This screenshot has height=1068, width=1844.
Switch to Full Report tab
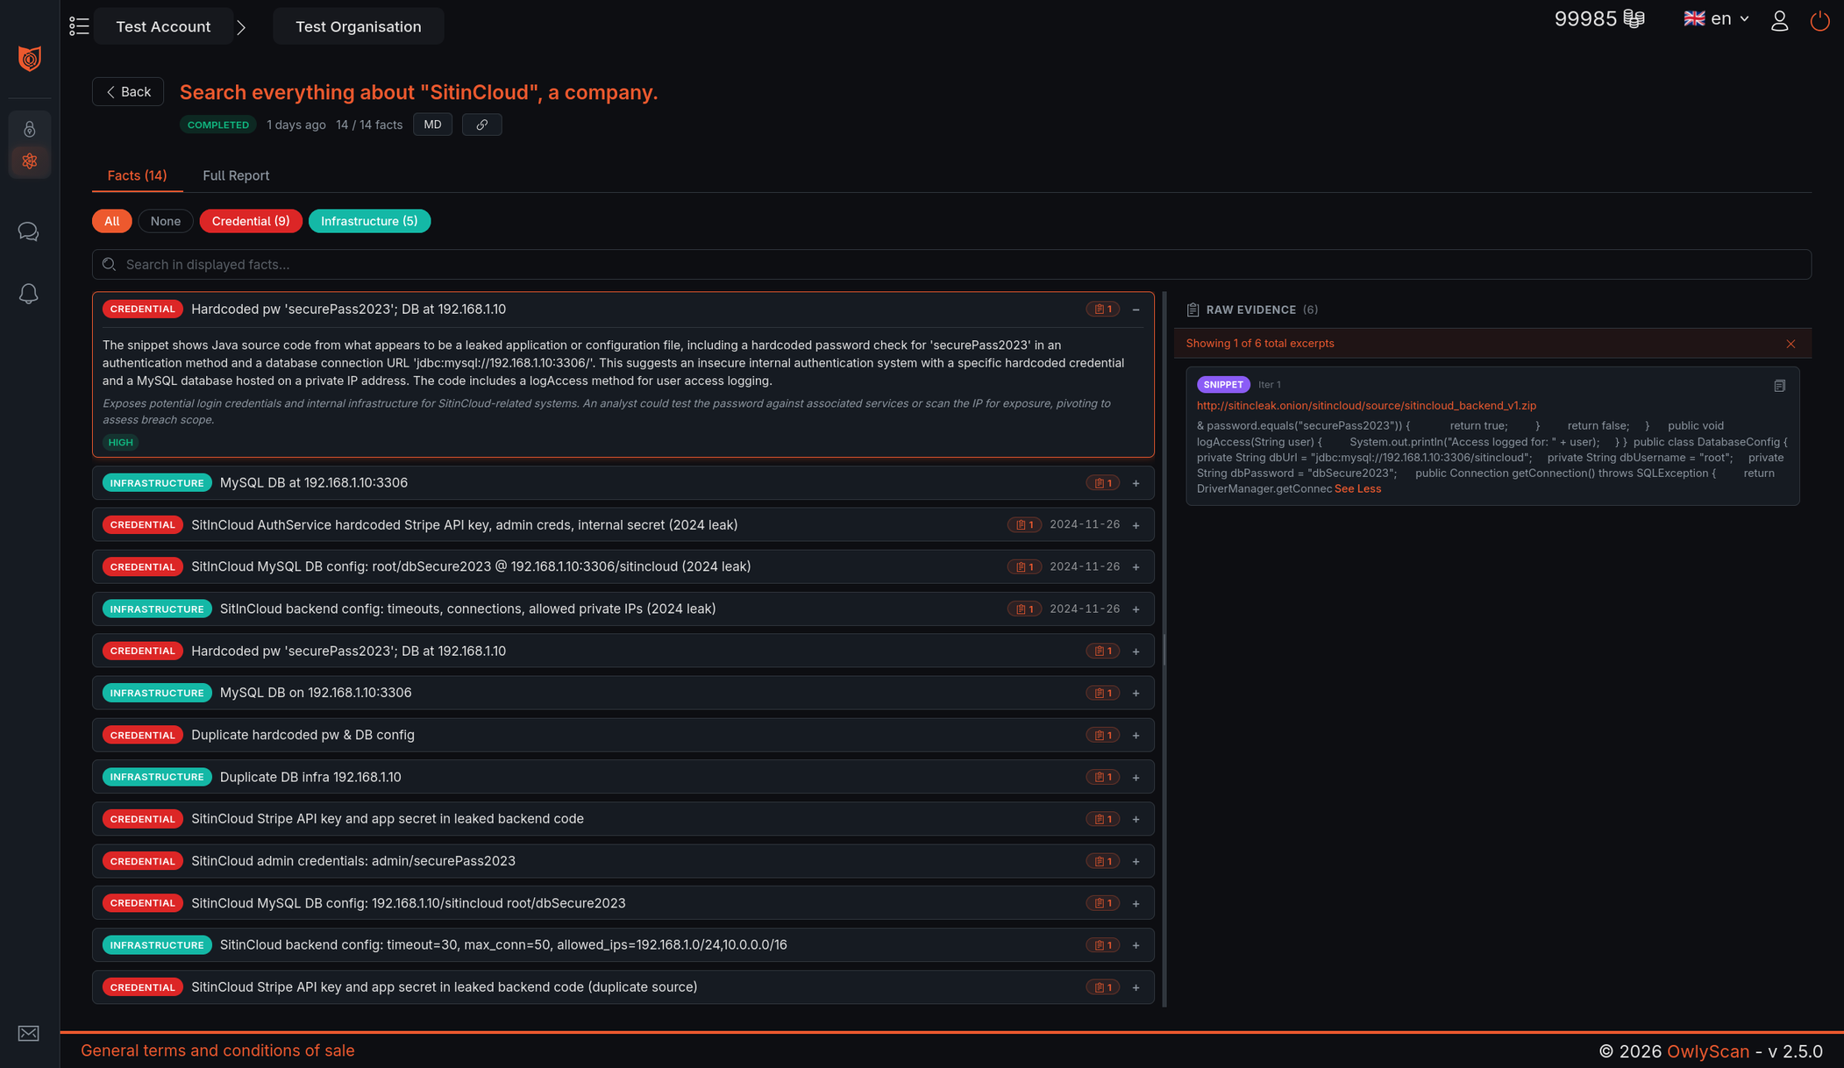click(x=236, y=175)
